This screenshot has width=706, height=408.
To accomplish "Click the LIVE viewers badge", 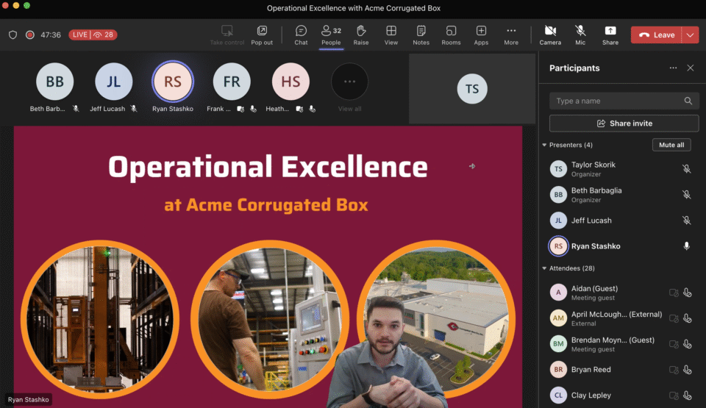I will tap(93, 35).
